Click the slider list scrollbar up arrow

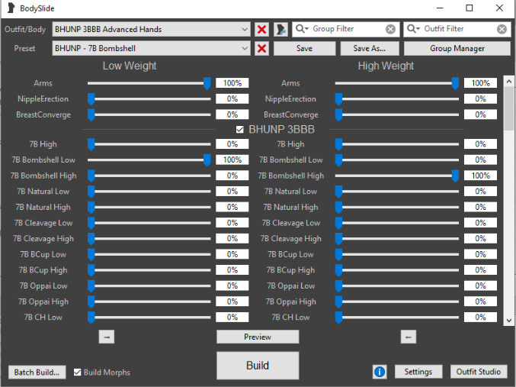pos(509,81)
